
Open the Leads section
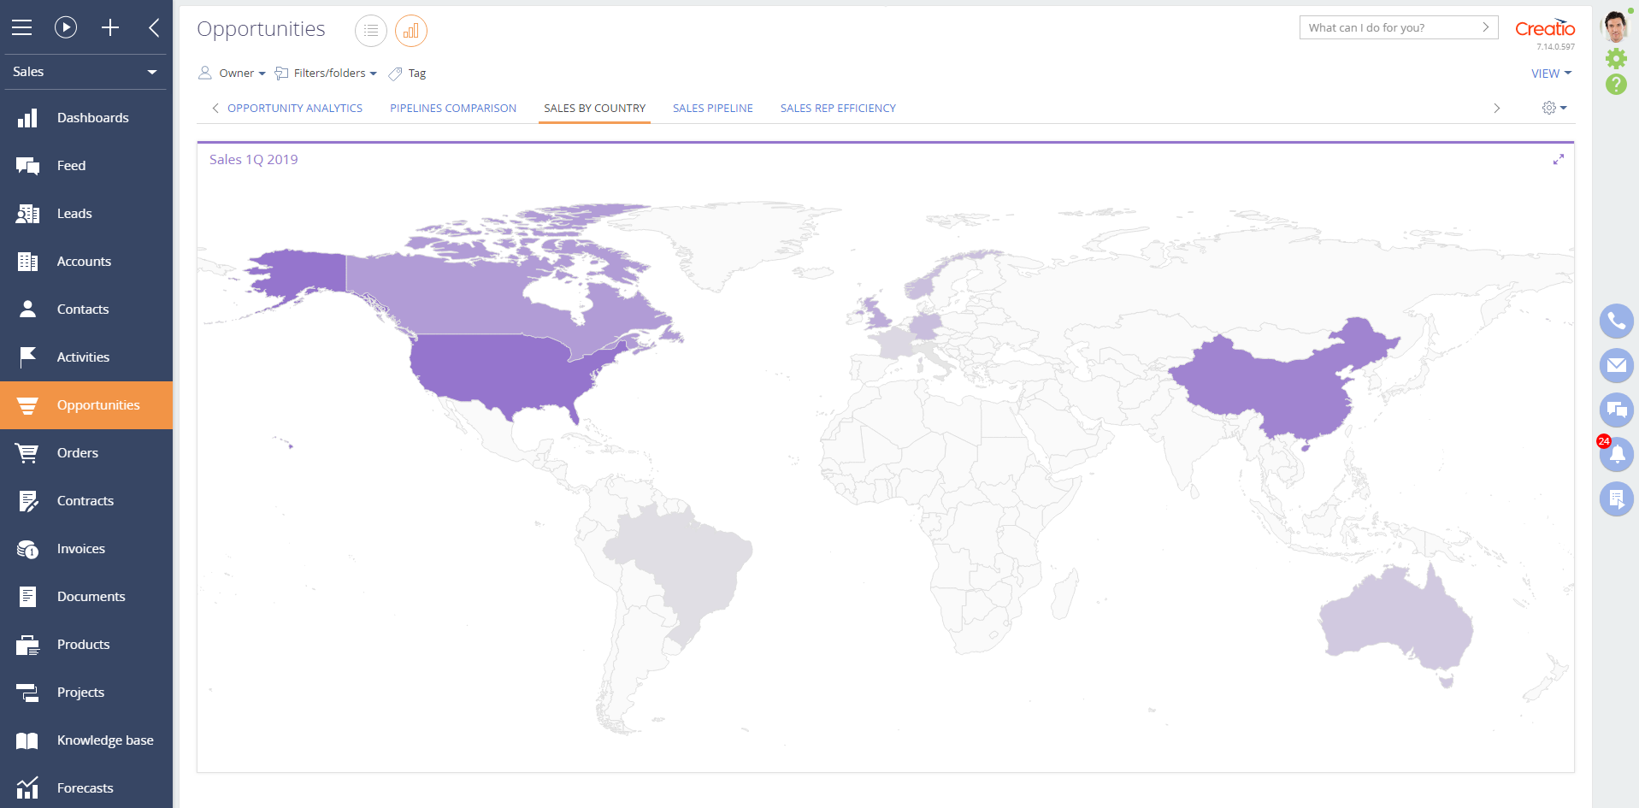click(74, 213)
